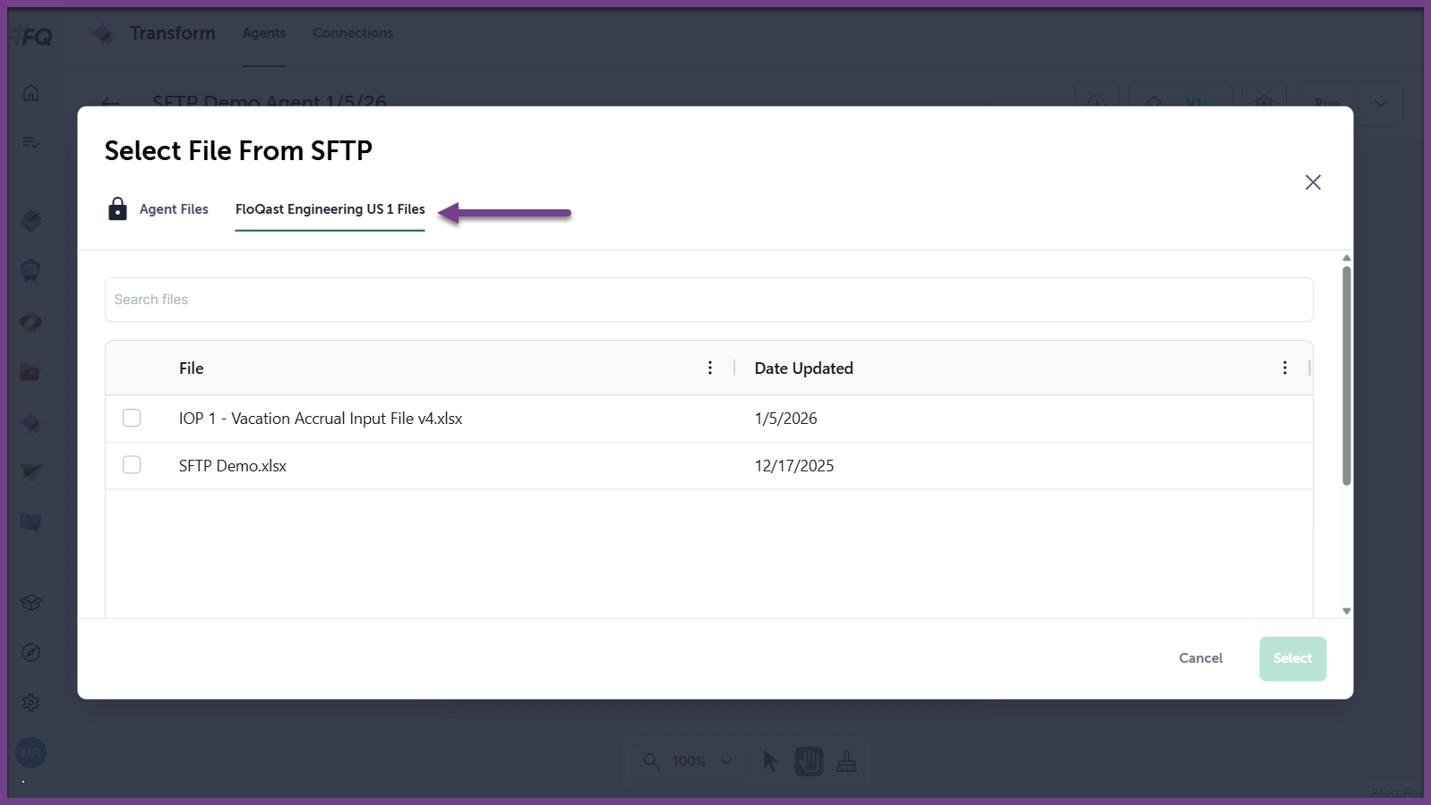Open the stacked layers icon in sidebar
The height and width of the screenshot is (805, 1431).
point(30,220)
